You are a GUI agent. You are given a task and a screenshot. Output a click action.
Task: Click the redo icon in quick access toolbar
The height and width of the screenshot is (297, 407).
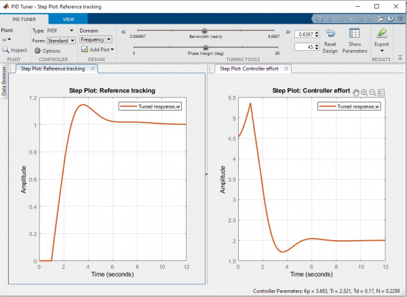click(x=370, y=19)
